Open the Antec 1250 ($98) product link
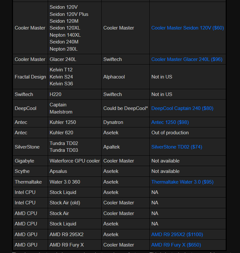The image size is (240, 253). 170,122
